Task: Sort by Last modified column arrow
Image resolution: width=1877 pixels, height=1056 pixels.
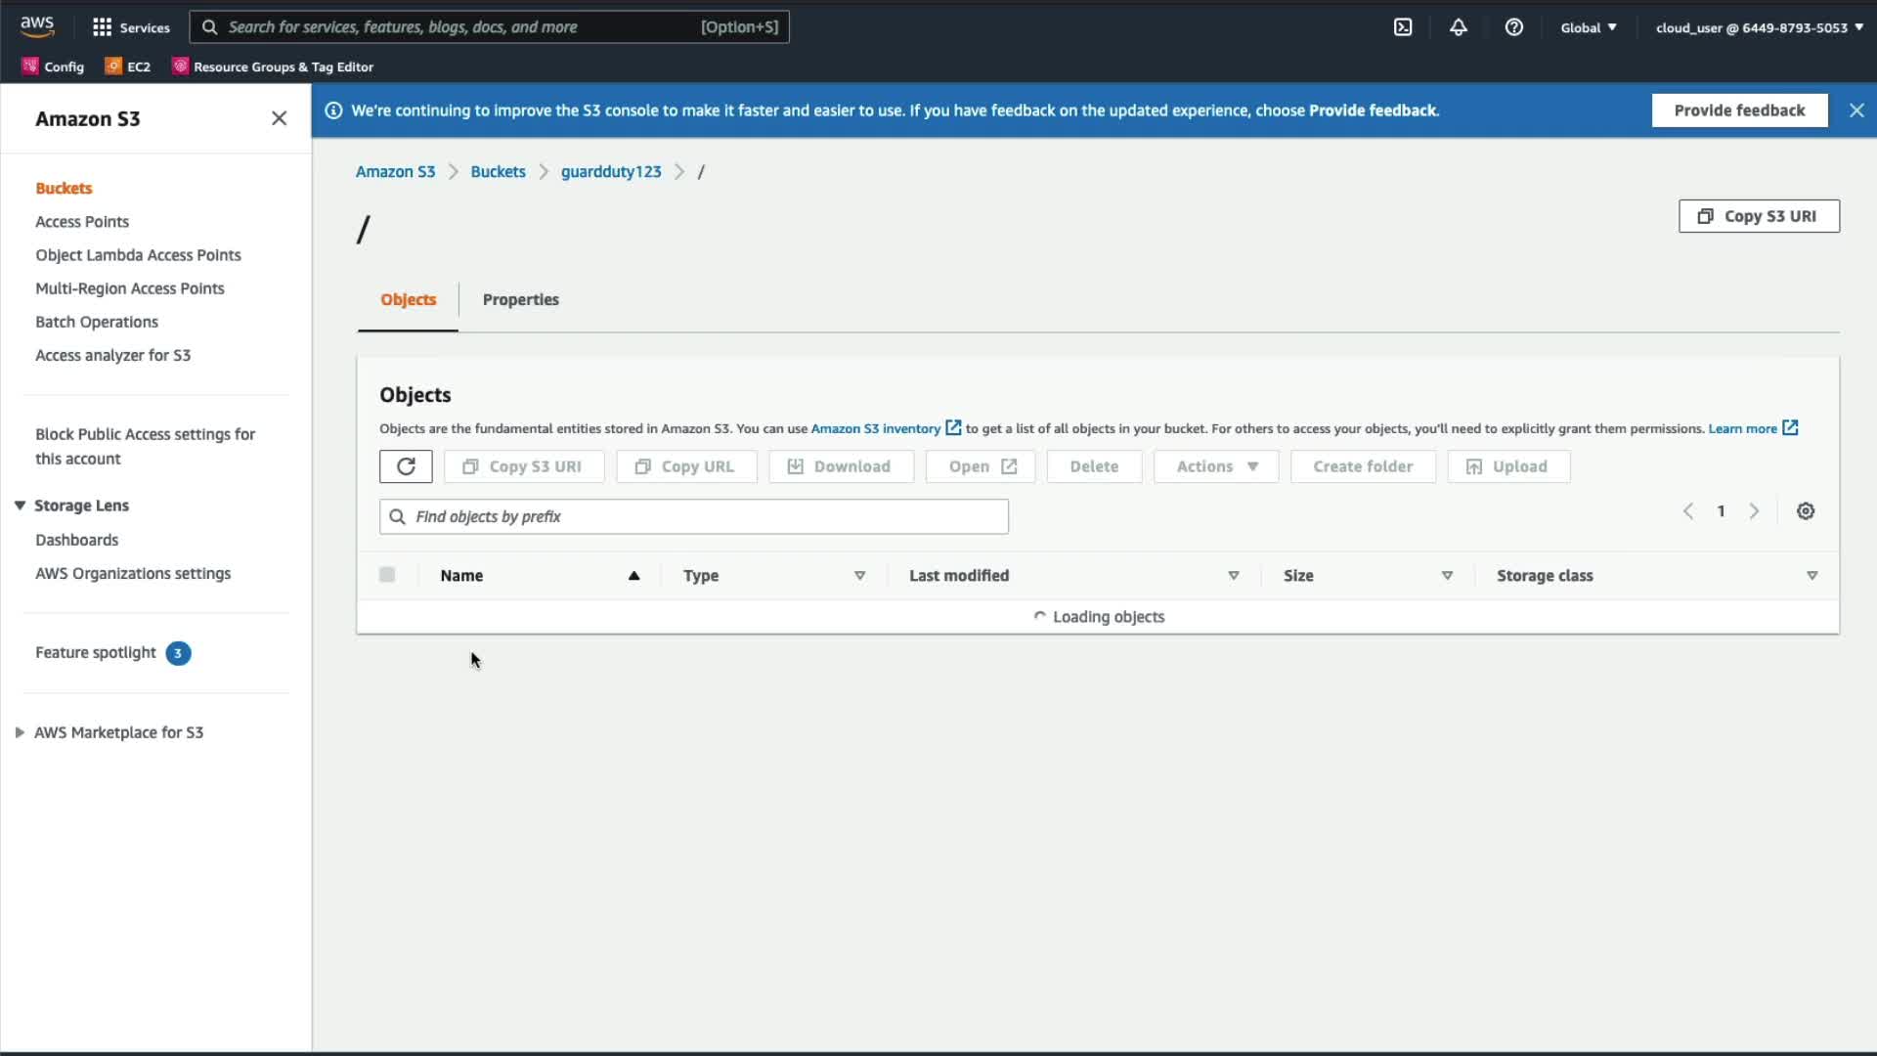Action: point(1233,576)
